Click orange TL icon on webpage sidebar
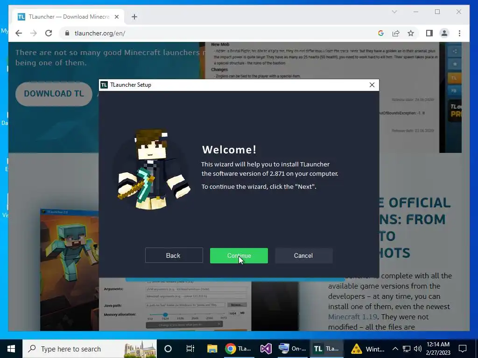The width and height of the screenshot is (478, 358). pyautogui.click(x=454, y=78)
